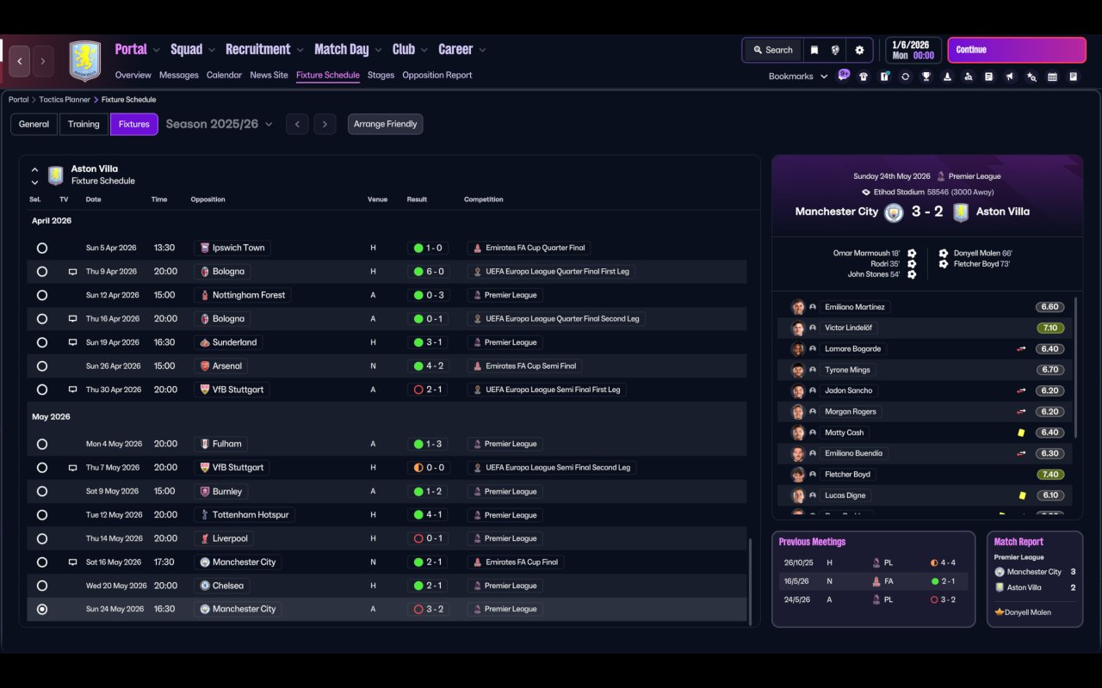Screen dimensions: 1102x688
Task: Select the Nottingham Forest fixture radio
Action: [x=42, y=296]
